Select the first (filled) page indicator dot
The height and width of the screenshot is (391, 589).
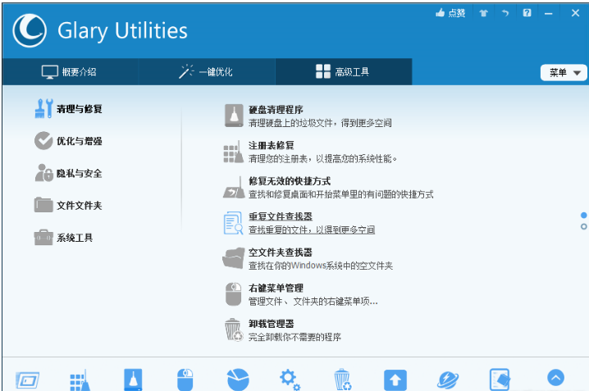click(x=583, y=216)
